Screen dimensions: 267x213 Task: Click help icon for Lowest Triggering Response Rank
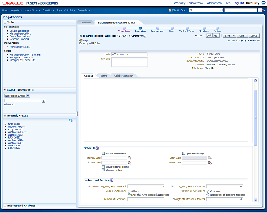[90, 186]
